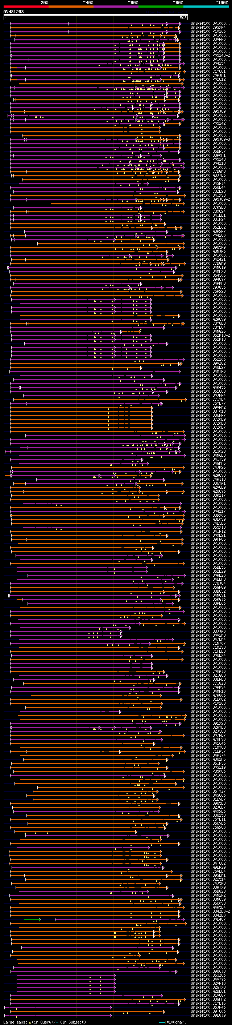232x1025 pixels.
Task: Open hit UniRef100_Q8T018
Action: pos(208,412)
